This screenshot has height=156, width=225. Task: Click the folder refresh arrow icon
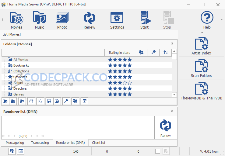[x=57, y=101]
